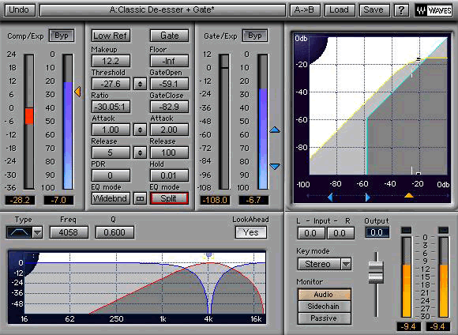Click the Output value 0.0

coord(377,233)
